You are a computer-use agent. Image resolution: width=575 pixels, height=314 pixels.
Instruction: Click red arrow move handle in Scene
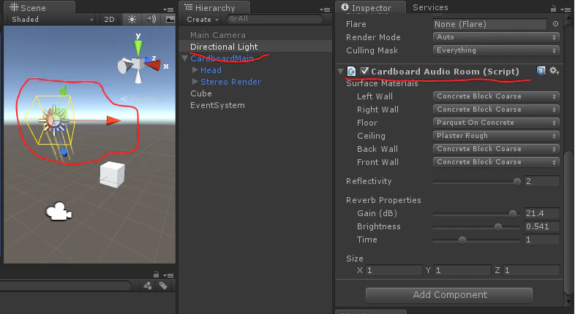(113, 120)
